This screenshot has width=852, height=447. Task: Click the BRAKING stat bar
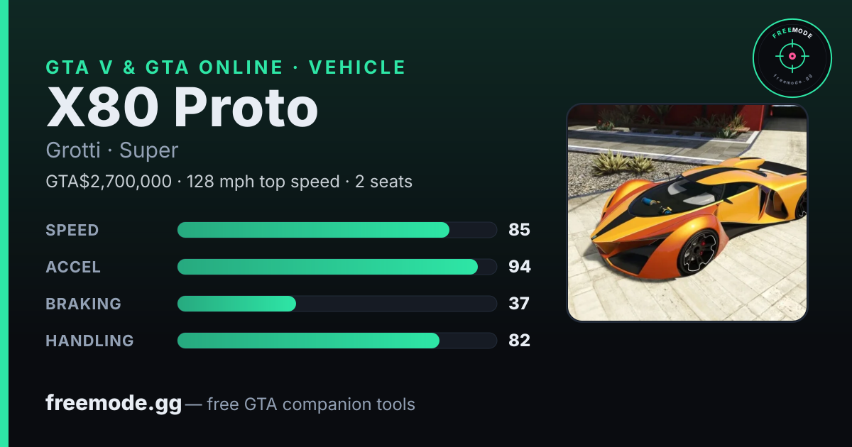click(x=337, y=304)
